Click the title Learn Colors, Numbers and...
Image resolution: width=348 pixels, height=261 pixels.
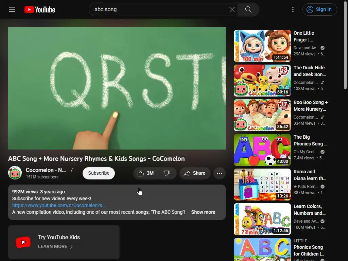[x=310, y=209]
